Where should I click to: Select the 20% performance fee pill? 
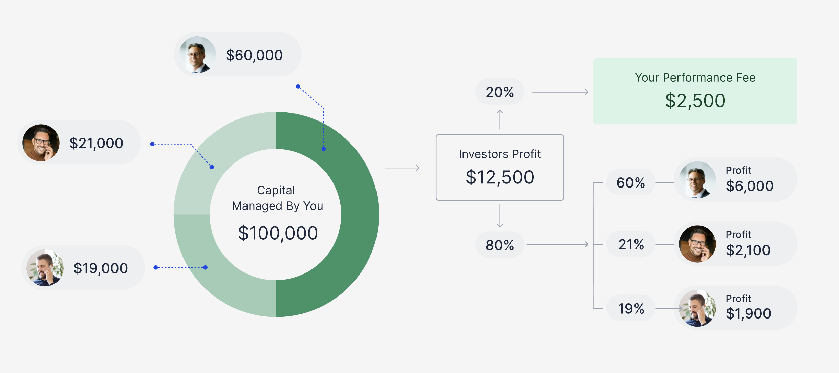click(500, 92)
